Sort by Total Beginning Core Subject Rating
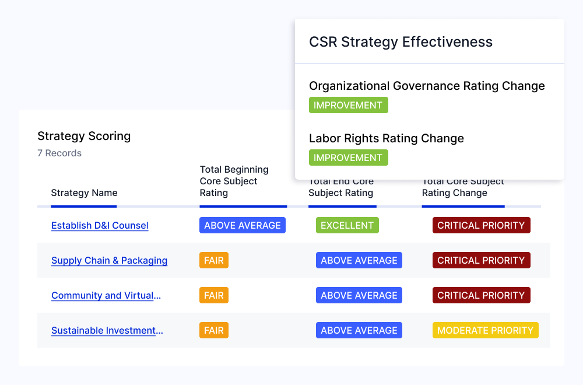 [x=234, y=181]
